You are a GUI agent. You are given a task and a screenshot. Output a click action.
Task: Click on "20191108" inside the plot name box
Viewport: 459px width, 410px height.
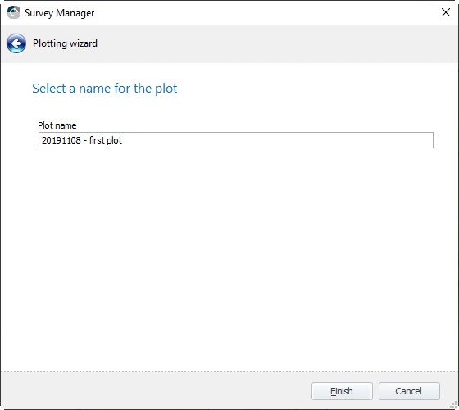point(61,140)
